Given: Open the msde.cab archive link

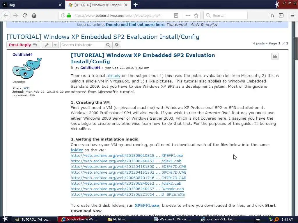Looking at the screenshot, I should (x=127, y=189).
